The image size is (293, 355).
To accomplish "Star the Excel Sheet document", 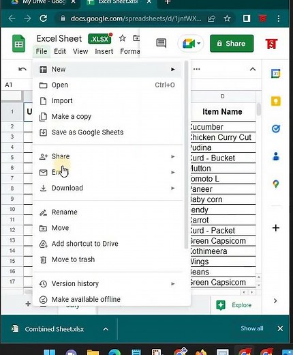I will pos(123,38).
